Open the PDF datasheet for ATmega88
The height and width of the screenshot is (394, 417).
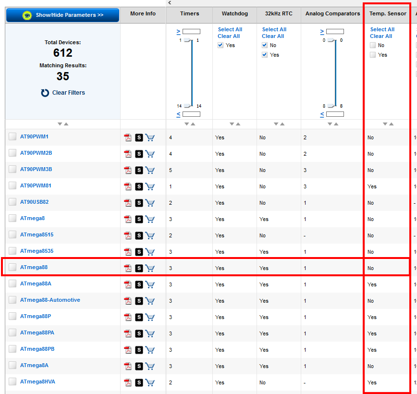(128, 268)
